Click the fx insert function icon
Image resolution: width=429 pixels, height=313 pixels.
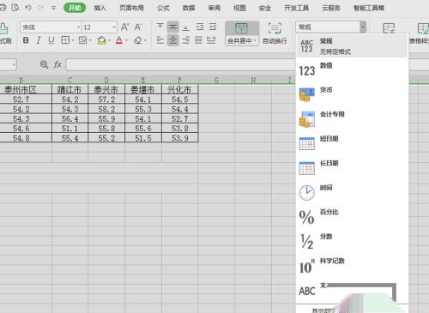coord(57,64)
